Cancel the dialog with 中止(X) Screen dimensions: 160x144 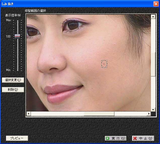143,138
